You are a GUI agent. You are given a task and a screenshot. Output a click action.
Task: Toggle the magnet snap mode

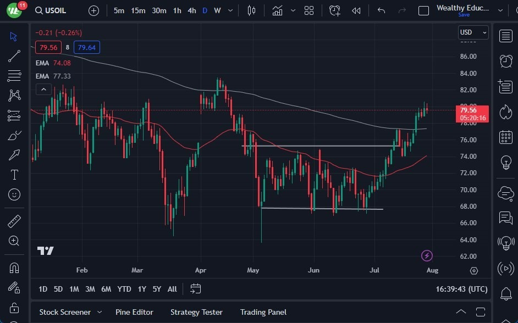tap(14, 268)
